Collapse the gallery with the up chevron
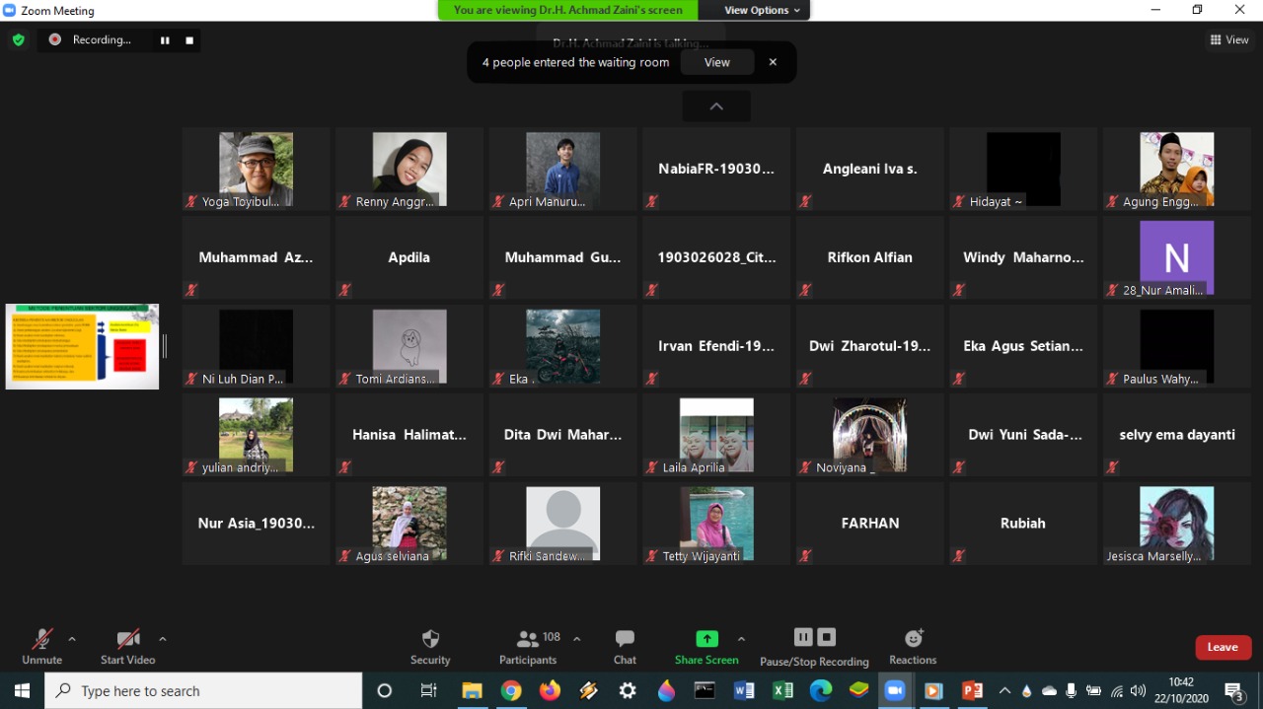This screenshot has height=709, width=1263. click(x=716, y=106)
